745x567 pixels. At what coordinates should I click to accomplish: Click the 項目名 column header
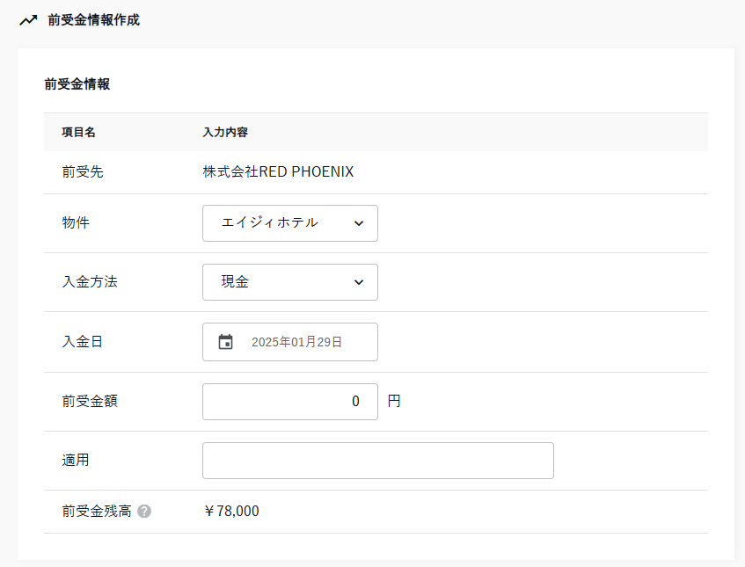coord(78,132)
